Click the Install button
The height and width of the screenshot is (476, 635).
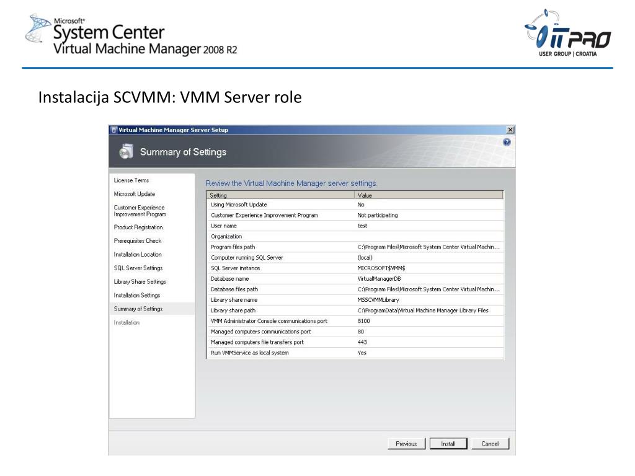[448, 444]
